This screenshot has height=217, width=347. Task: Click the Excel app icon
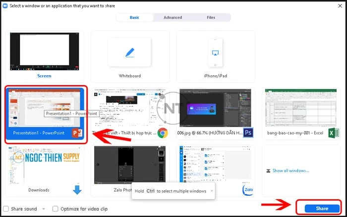[334, 133]
